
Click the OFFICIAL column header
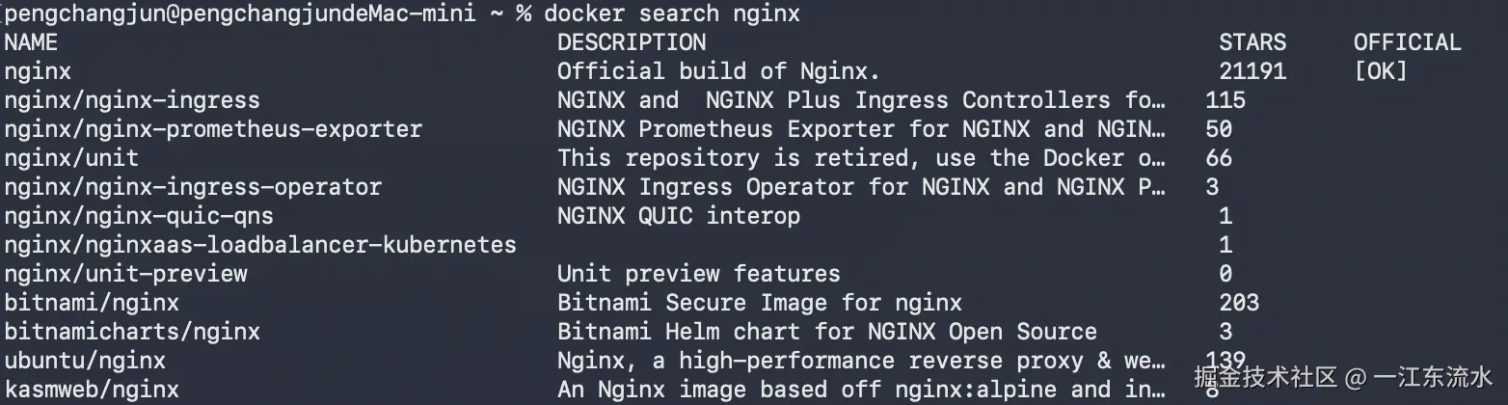coord(1407,42)
